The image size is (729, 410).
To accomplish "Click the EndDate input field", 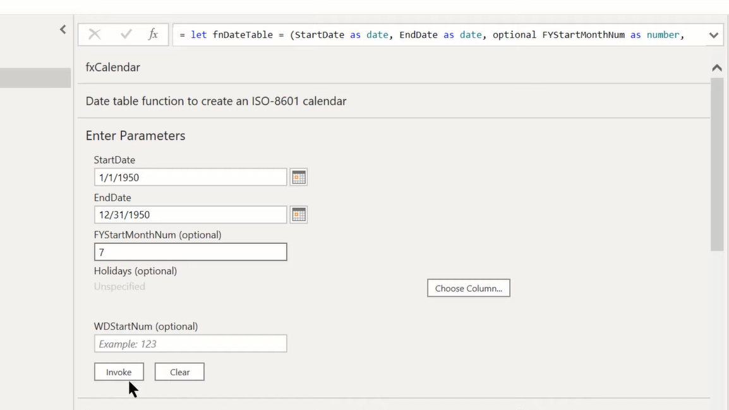I will (191, 215).
